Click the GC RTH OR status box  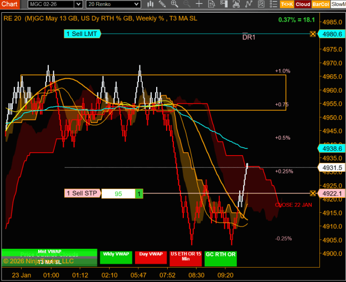point(221,259)
